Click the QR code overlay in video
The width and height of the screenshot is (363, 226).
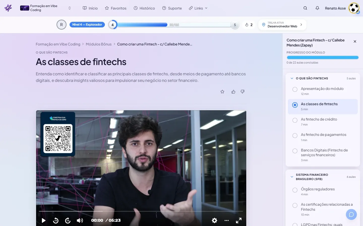point(58,138)
